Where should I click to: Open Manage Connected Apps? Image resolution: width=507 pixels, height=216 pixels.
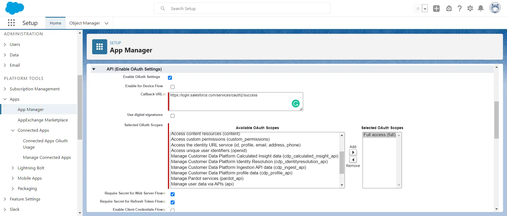47,158
